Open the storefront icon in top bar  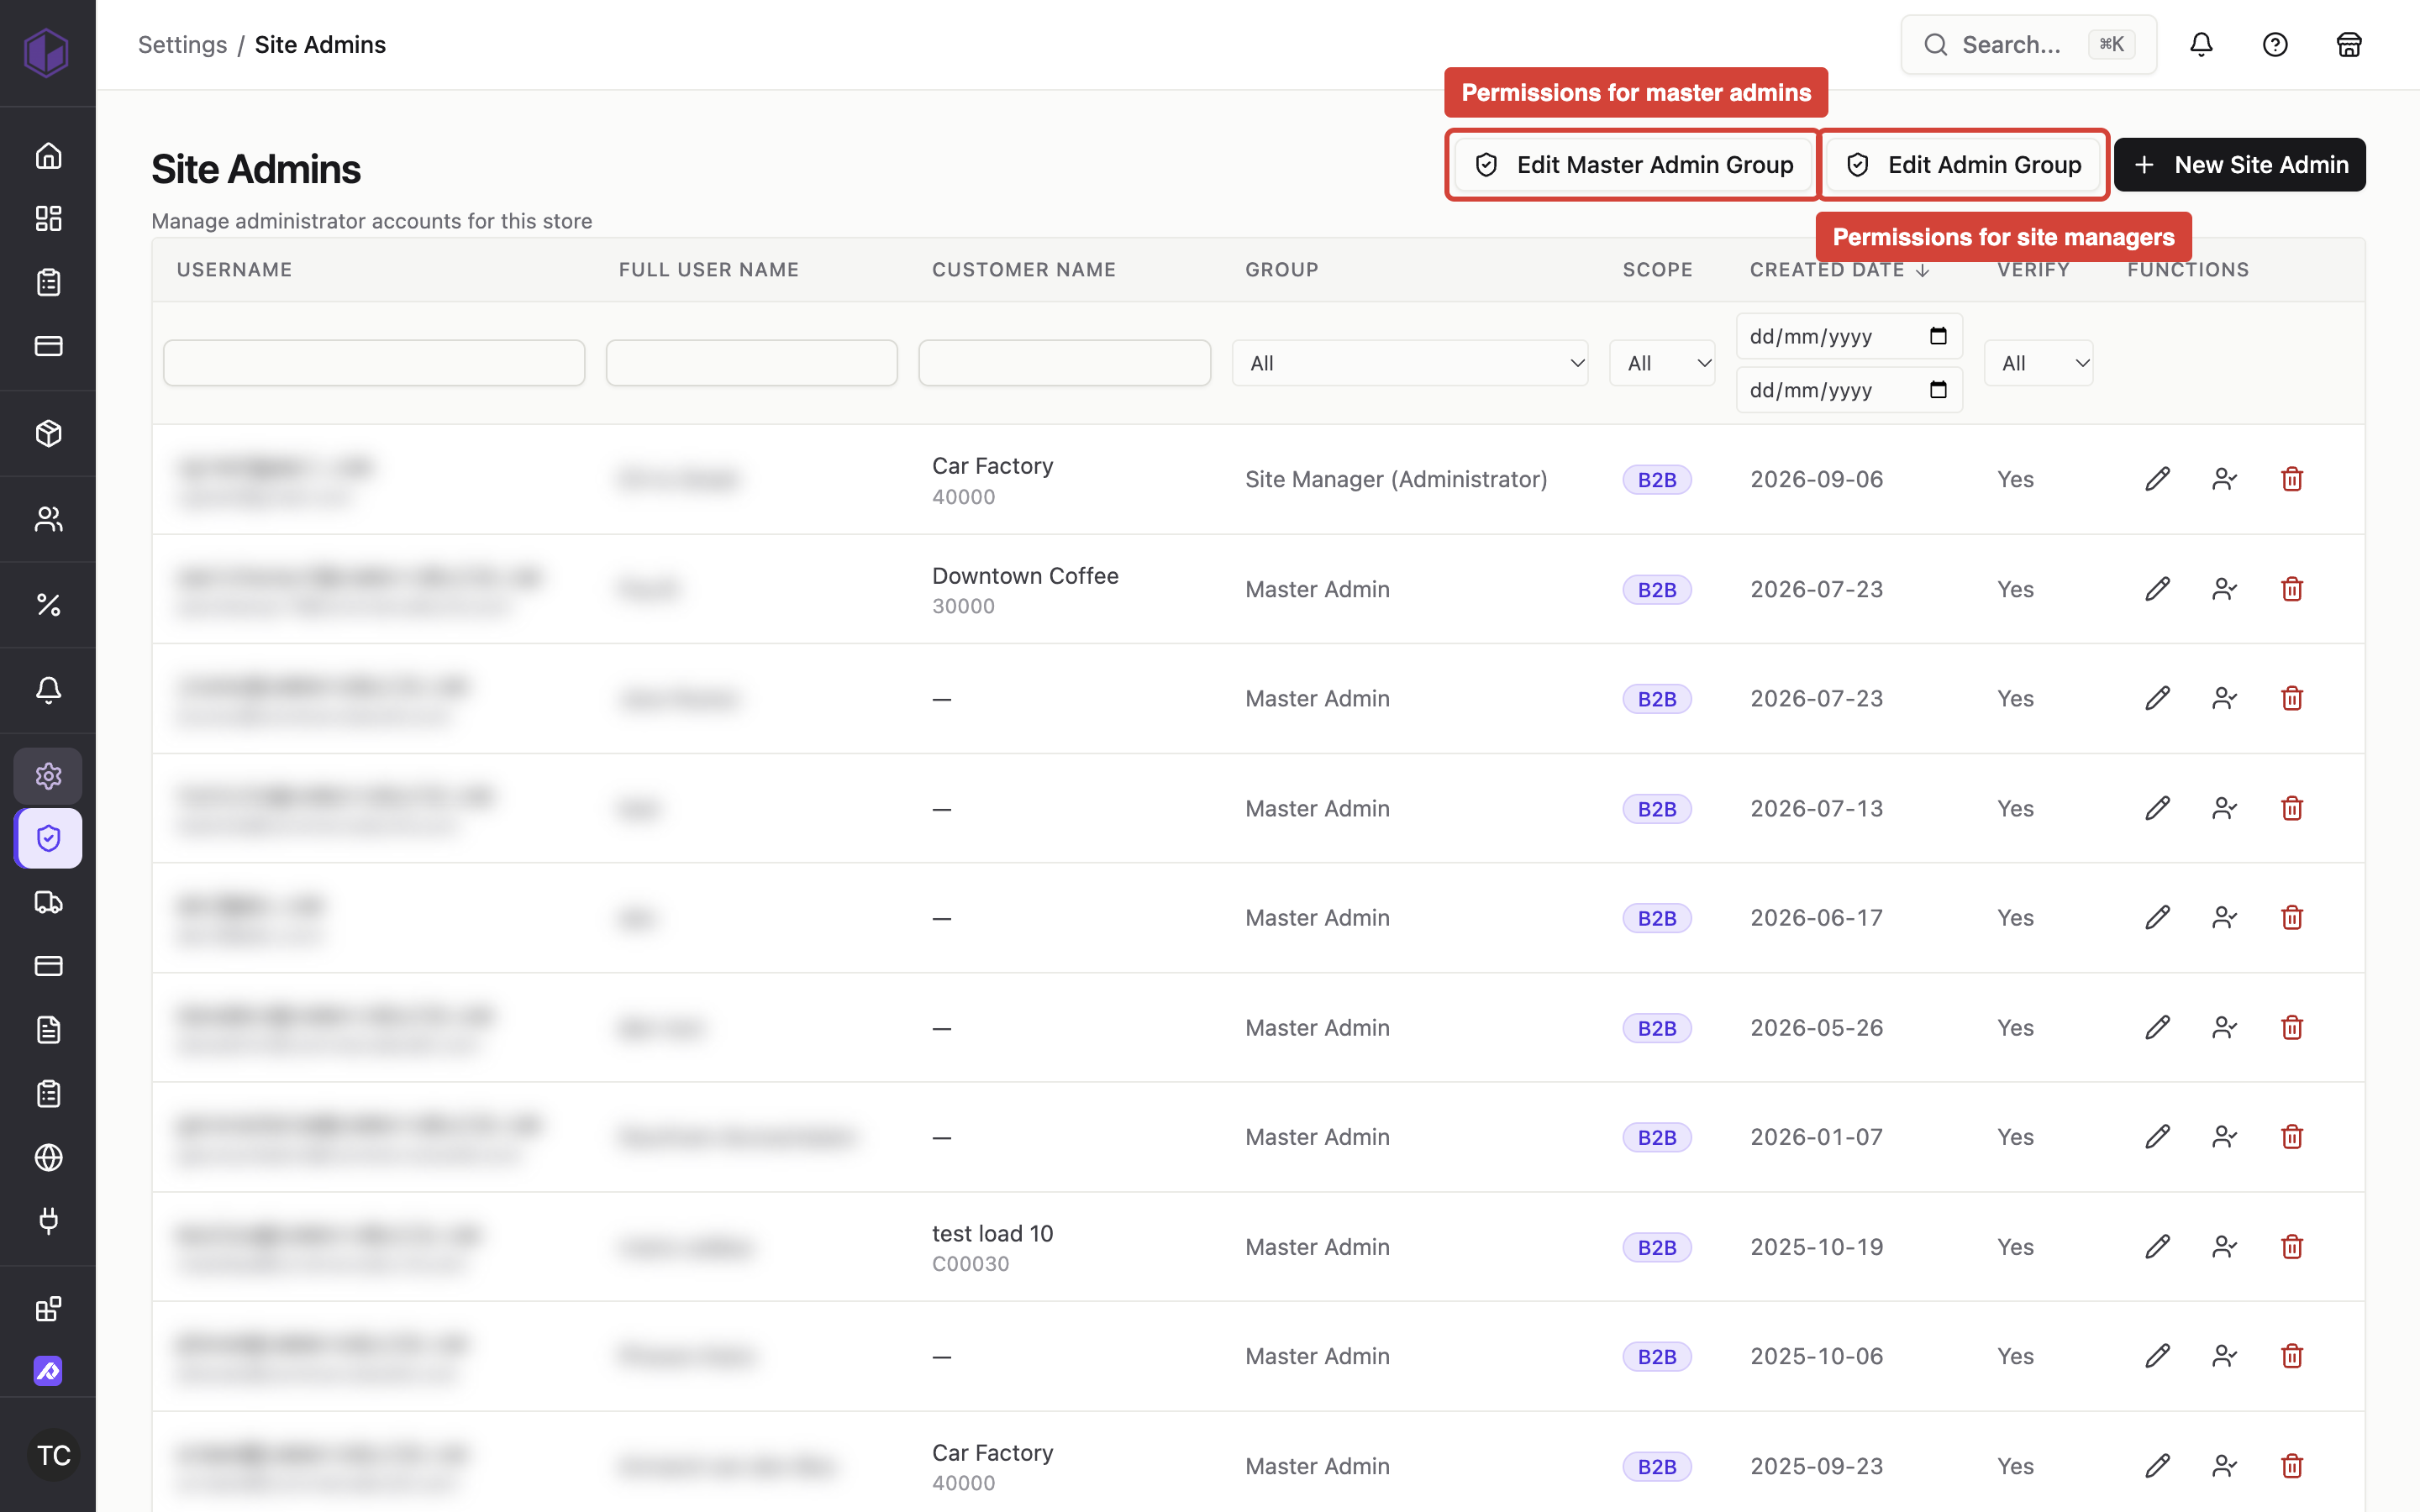tap(2349, 44)
